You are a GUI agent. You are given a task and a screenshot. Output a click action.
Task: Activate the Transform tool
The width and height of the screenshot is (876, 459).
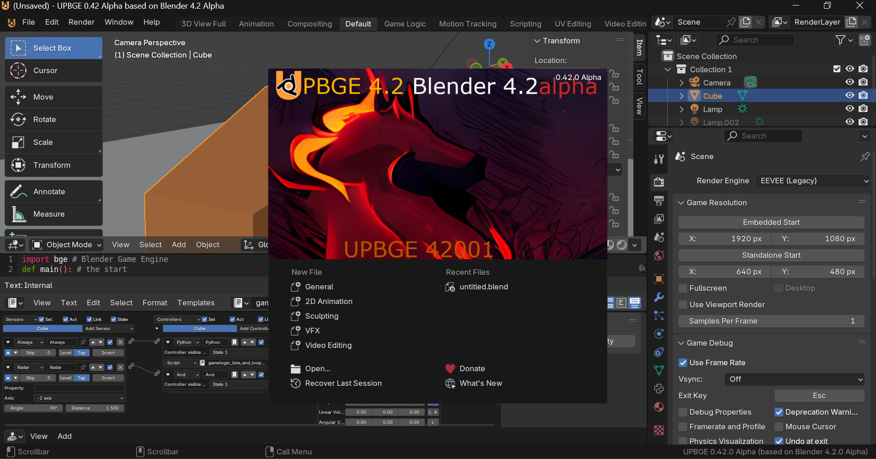point(53,165)
